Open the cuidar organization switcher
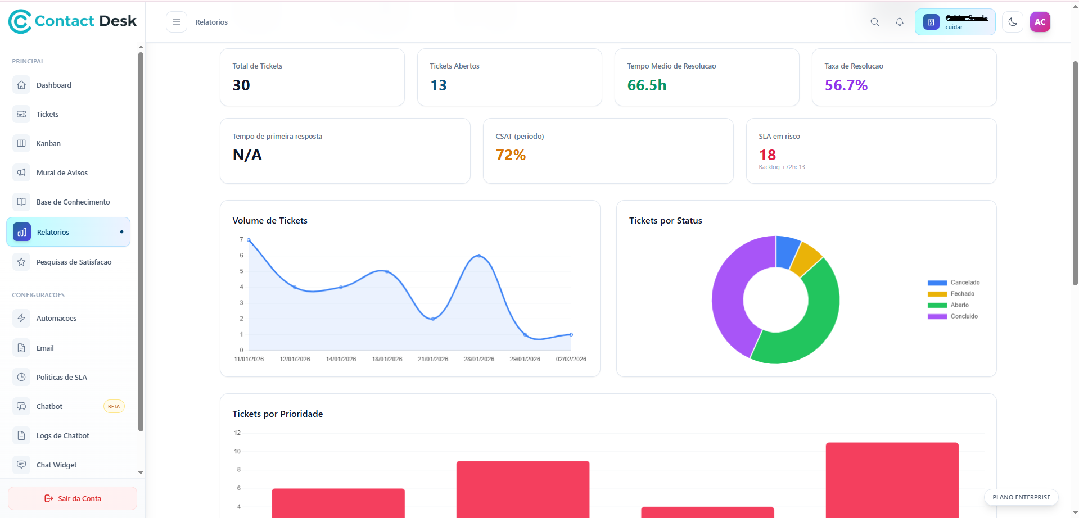Image resolution: width=1079 pixels, height=518 pixels. point(955,22)
